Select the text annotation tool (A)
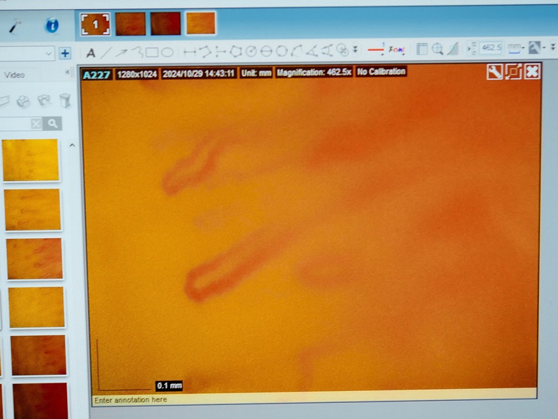 coord(91,53)
